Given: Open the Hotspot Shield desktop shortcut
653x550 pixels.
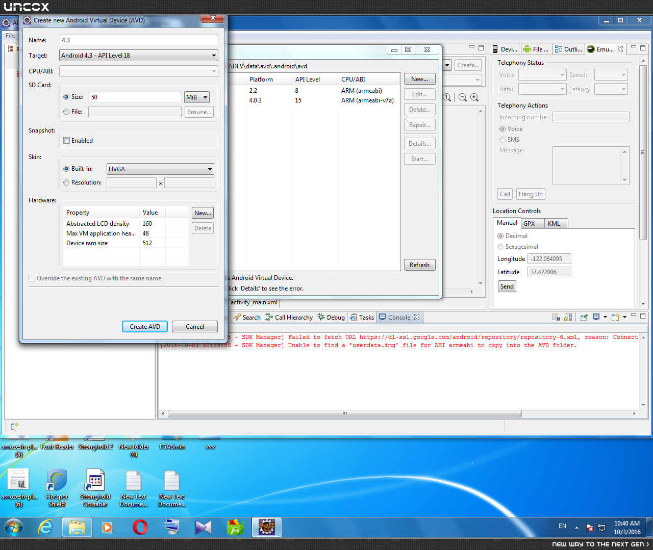Looking at the screenshot, I should (x=57, y=488).
